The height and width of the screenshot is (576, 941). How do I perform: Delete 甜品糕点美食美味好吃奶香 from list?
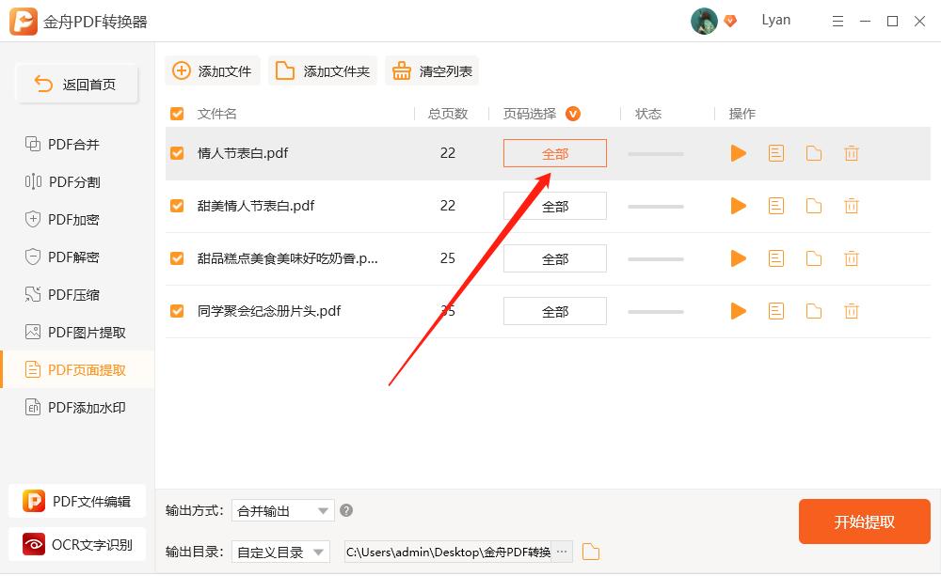point(851,258)
